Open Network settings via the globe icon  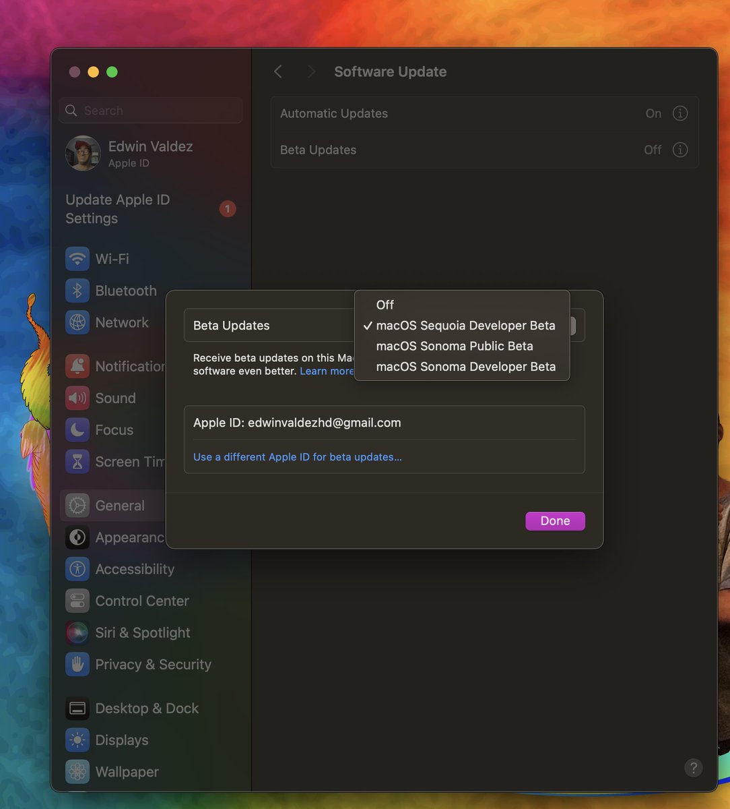77,322
